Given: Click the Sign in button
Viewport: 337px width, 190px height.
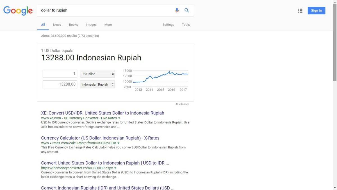Looking at the screenshot, I should click(316, 11).
